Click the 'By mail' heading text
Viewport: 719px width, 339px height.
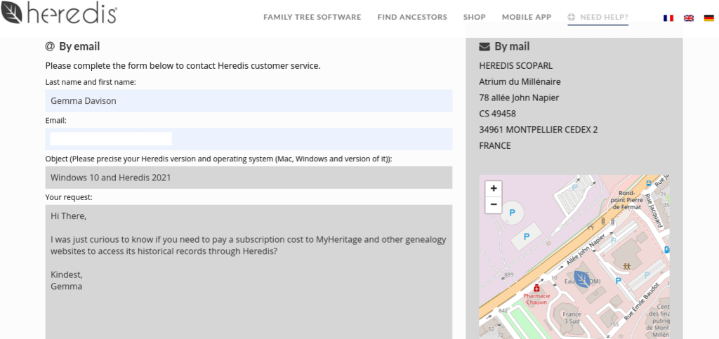tap(512, 47)
